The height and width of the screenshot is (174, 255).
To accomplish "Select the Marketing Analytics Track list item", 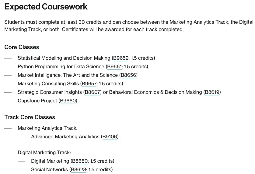I will point(47,128).
